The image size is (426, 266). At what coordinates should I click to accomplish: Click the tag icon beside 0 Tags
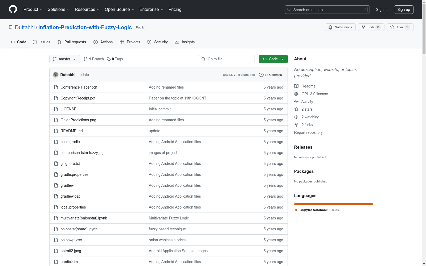109,59
